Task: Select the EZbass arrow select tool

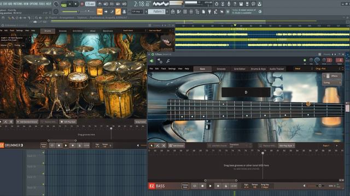Action: [151, 146]
